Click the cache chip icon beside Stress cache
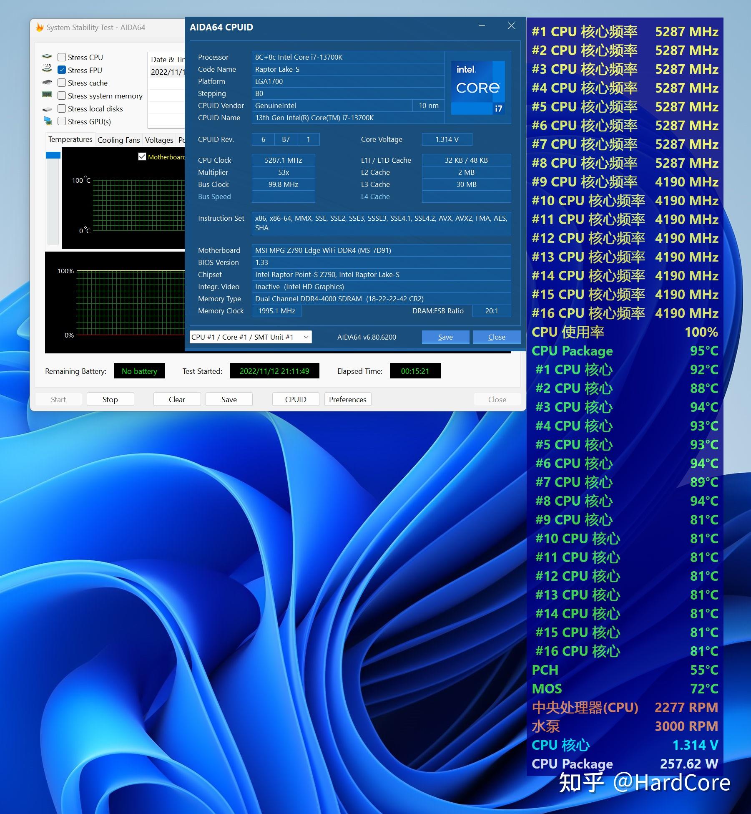This screenshot has width=751, height=814. pyautogui.click(x=47, y=83)
